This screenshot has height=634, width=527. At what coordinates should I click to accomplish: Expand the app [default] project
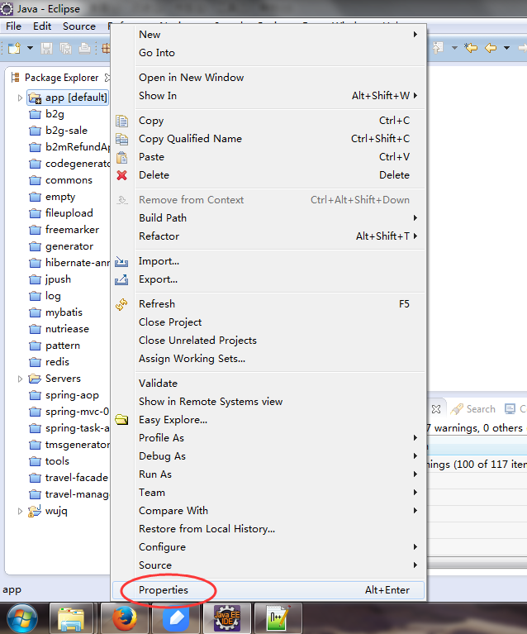coord(20,98)
